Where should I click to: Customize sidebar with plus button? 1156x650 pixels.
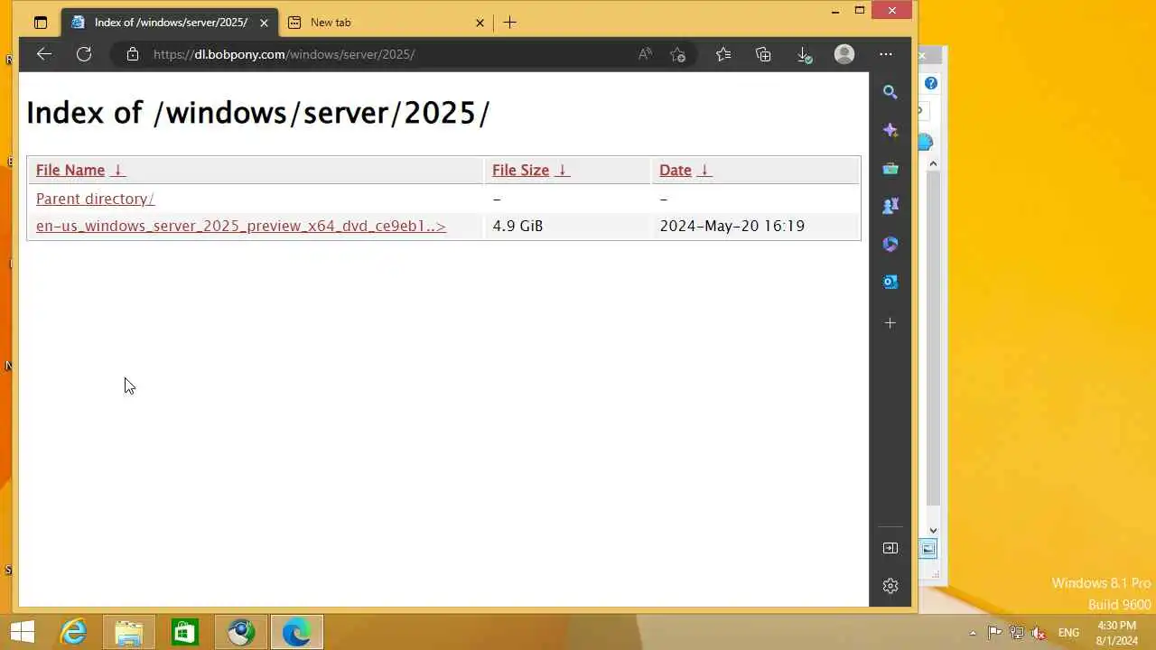[x=890, y=323]
